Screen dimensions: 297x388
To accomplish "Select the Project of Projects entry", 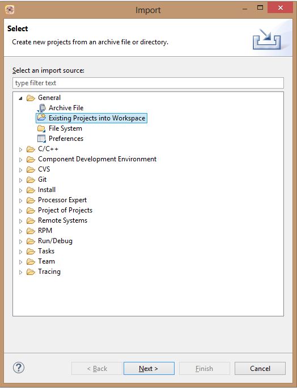I will [65, 210].
